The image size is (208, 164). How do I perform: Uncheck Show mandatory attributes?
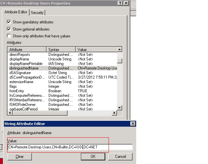pos(9,22)
